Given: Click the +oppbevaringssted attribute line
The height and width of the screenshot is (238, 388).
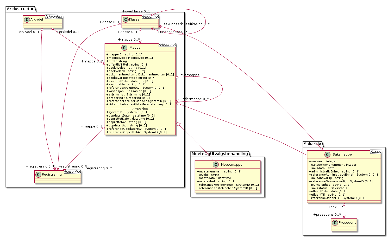Looking at the screenshot, I should click(x=131, y=78).
